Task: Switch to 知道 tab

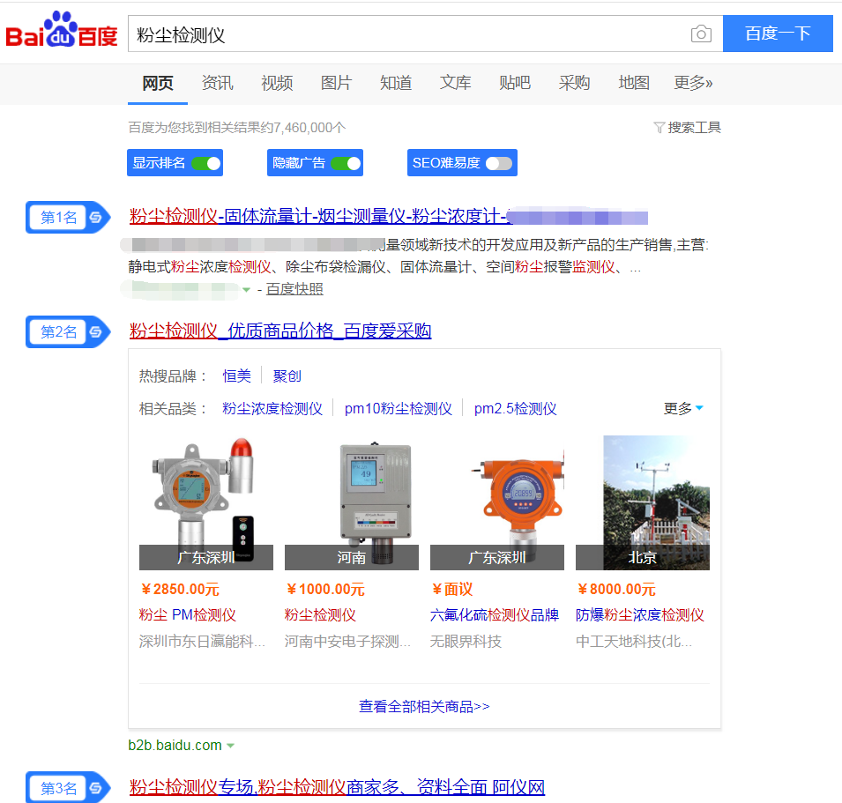Action: tap(396, 83)
